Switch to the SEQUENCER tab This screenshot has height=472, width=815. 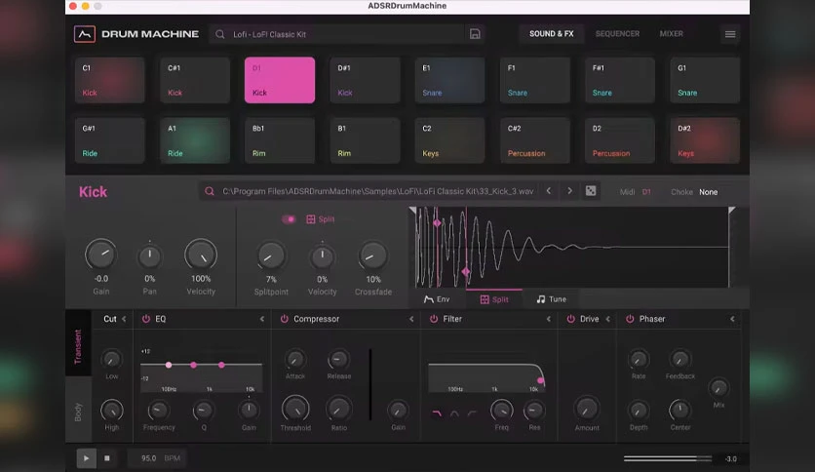(617, 34)
